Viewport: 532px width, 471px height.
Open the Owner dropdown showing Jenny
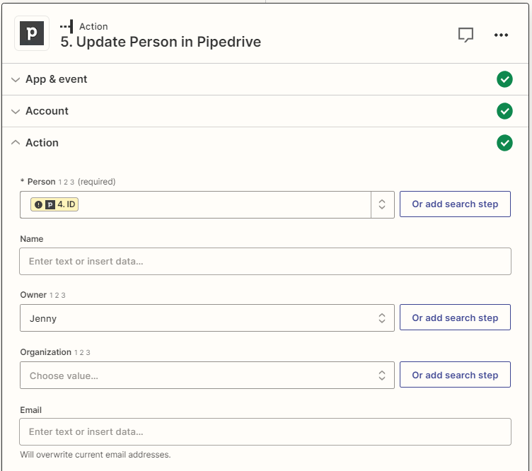pos(207,318)
